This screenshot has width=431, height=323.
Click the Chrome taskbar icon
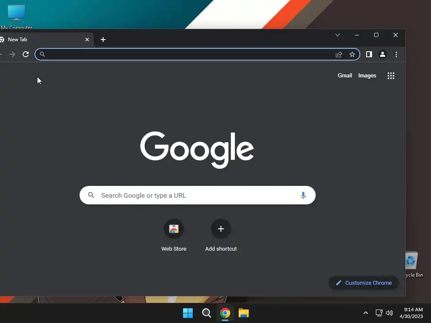click(x=225, y=313)
